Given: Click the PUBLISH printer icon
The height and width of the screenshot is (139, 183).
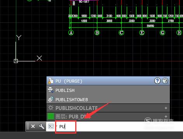Looking at the screenshot, I should [x=51, y=90].
